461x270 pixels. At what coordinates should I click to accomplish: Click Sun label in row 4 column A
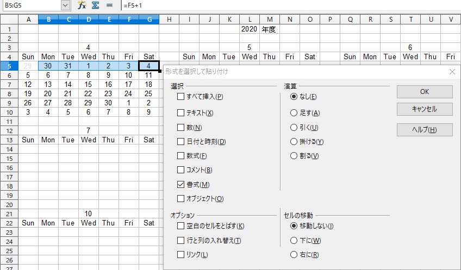tap(28, 56)
